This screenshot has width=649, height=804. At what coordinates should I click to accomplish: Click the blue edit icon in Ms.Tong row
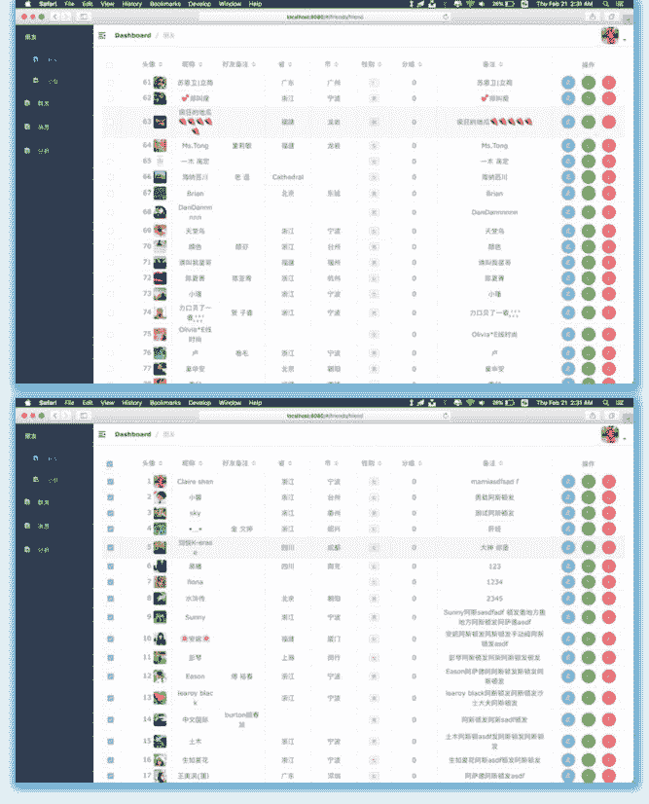click(x=568, y=146)
